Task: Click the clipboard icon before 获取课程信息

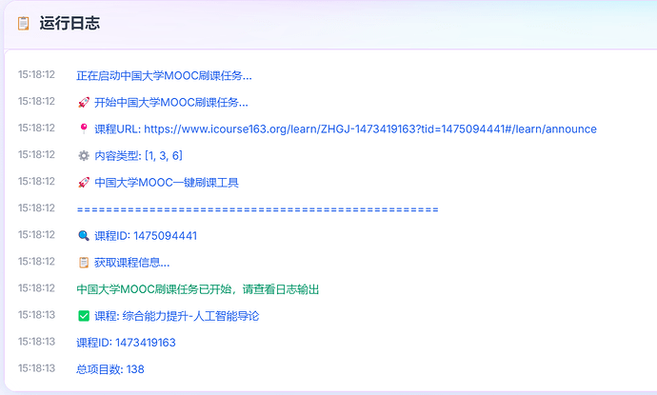Action: (84, 263)
